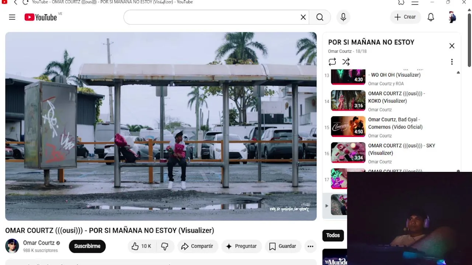Clear the search box with the X
Viewport: 472px width, 265px height.
pos(303,17)
